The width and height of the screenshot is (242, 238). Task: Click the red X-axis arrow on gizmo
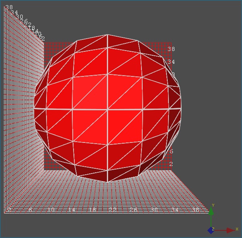[x=230, y=230]
